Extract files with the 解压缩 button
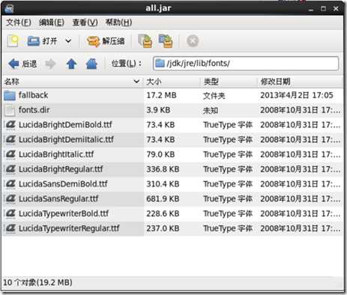347x295 pixels. click(106, 41)
